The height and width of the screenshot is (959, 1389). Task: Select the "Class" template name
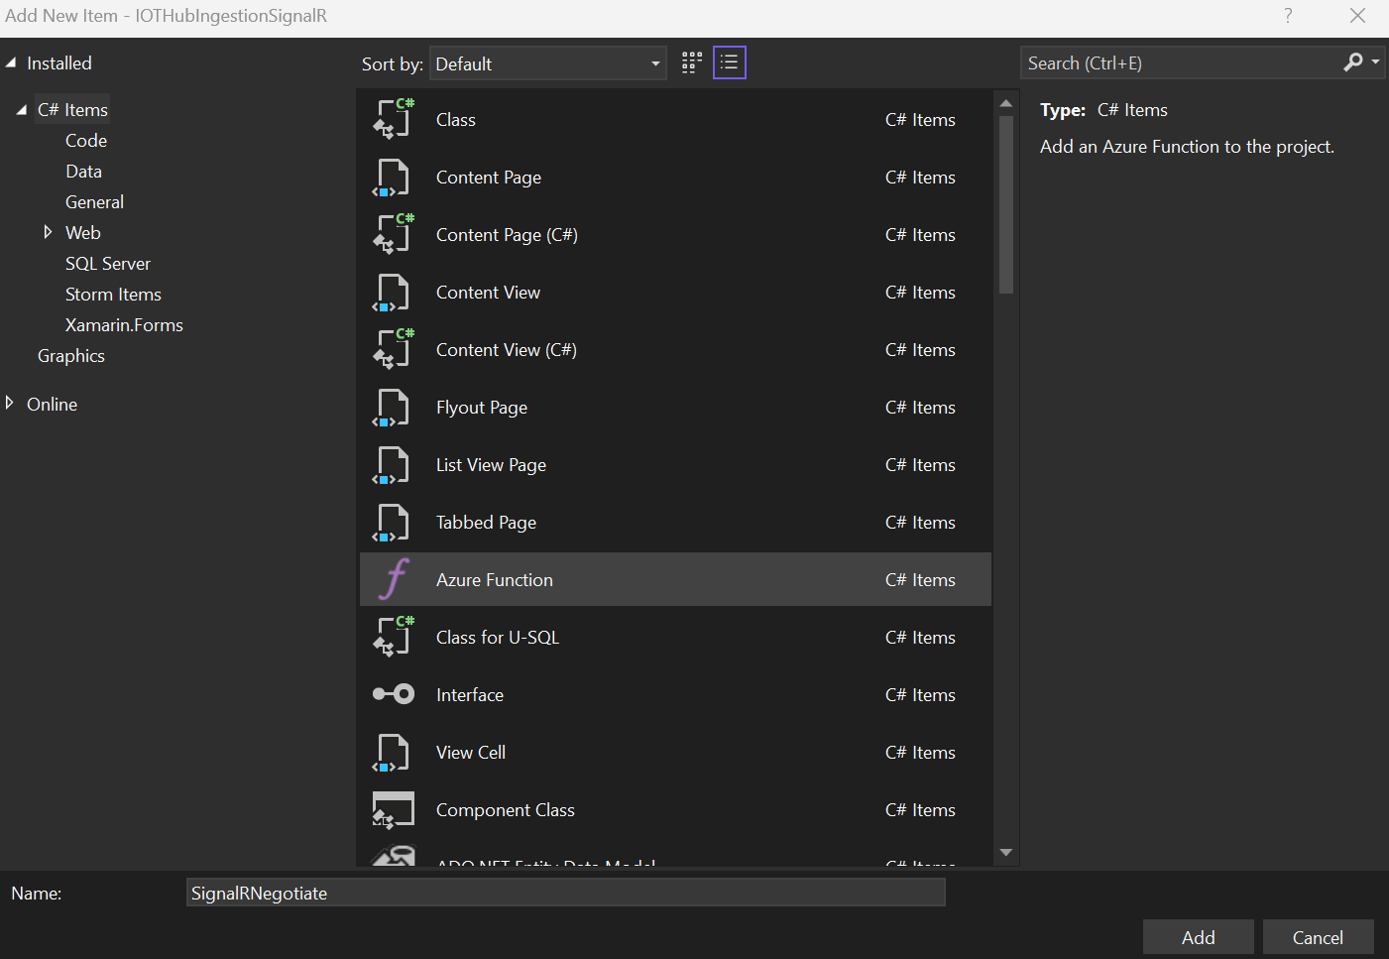pyautogui.click(x=456, y=120)
